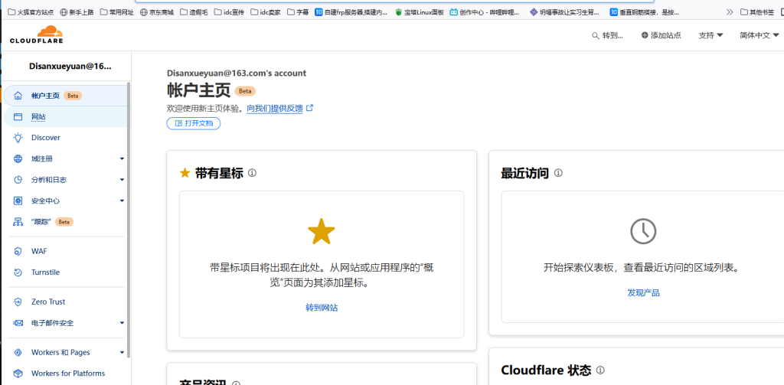
Task: Expand the Workers 和 Pages section arrow
Action: coord(122,353)
